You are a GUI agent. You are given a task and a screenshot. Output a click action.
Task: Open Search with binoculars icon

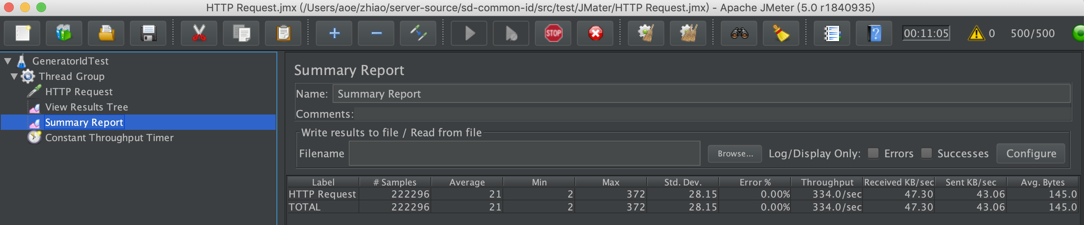click(x=739, y=33)
